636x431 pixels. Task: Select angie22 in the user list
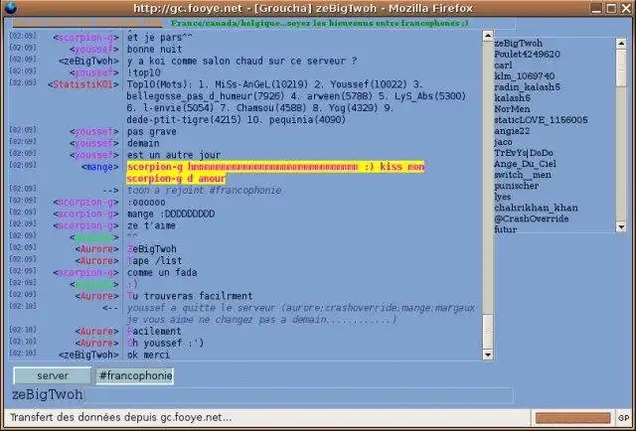512,130
